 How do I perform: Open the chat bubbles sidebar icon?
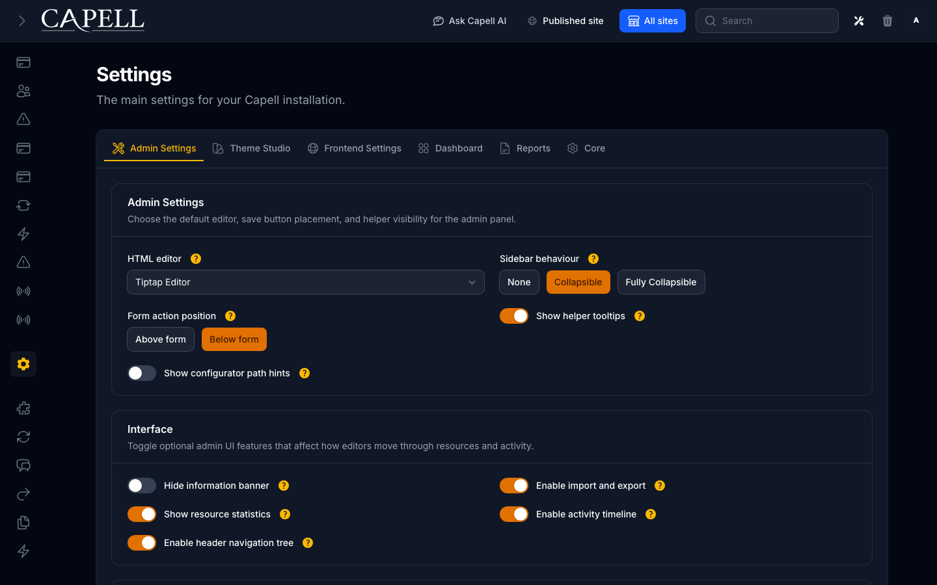(23, 465)
